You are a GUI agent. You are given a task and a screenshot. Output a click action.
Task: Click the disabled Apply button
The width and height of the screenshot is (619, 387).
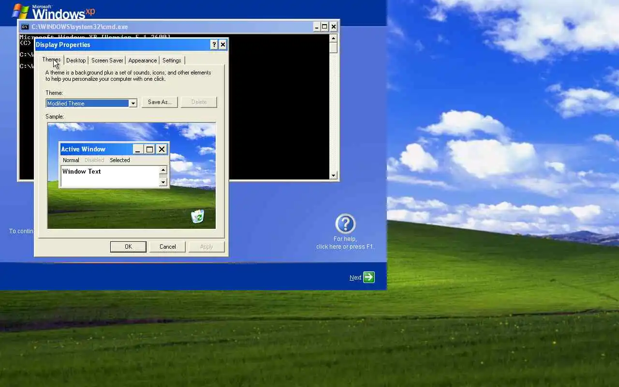(206, 247)
